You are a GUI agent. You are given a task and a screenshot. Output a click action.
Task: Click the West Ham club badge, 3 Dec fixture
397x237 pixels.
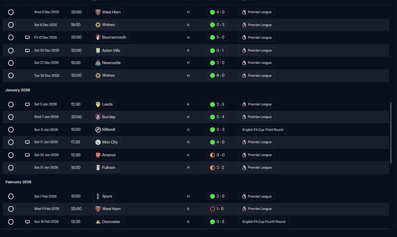pyautogui.click(x=98, y=12)
